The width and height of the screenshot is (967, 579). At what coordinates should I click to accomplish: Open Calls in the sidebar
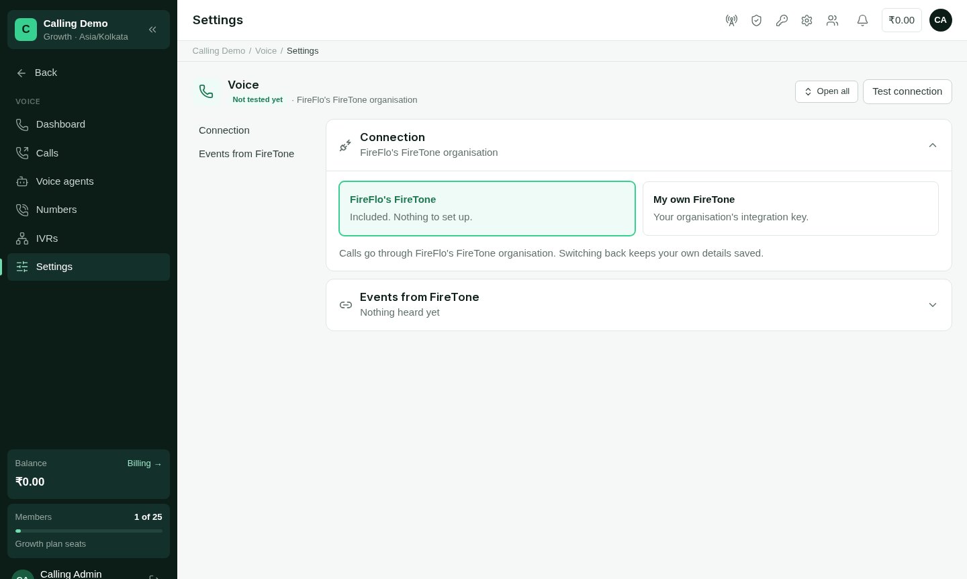pos(89,153)
